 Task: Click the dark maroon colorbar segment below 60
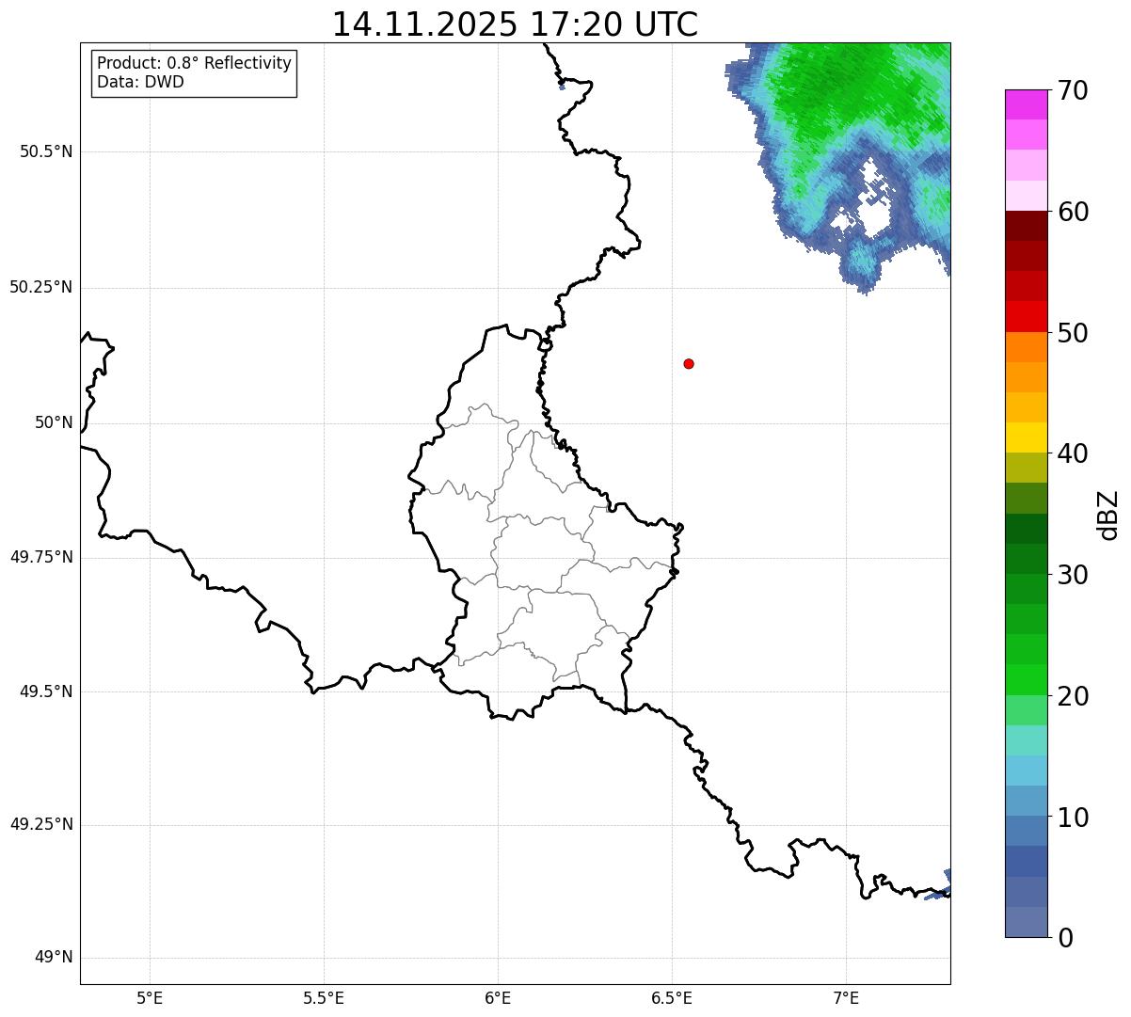click(1027, 226)
